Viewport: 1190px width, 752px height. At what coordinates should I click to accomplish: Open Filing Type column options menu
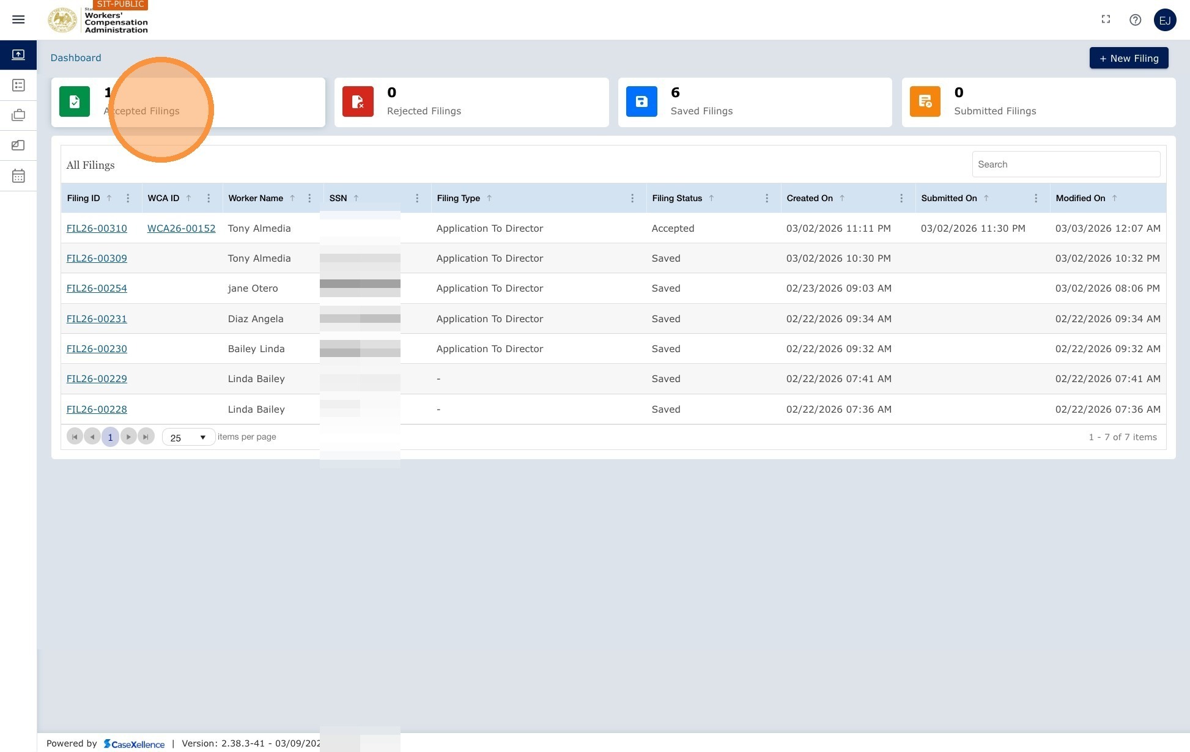(x=632, y=198)
